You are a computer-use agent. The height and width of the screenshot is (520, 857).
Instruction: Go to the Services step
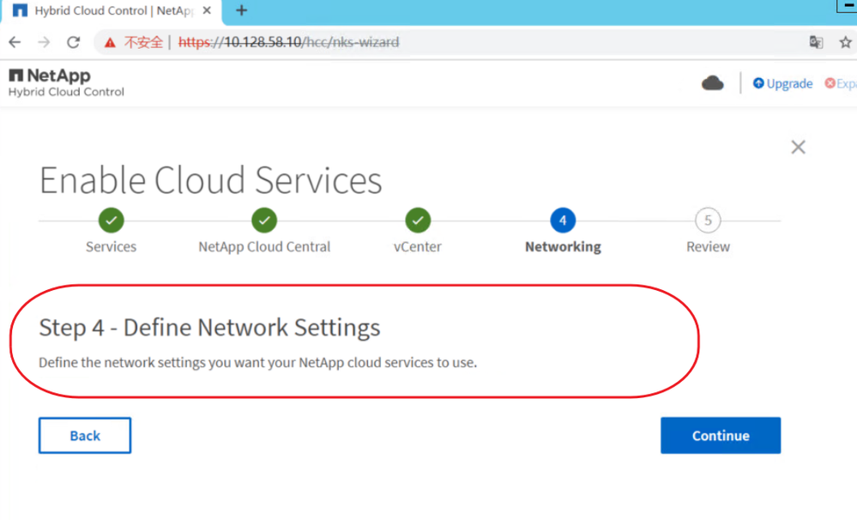(x=111, y=221)
